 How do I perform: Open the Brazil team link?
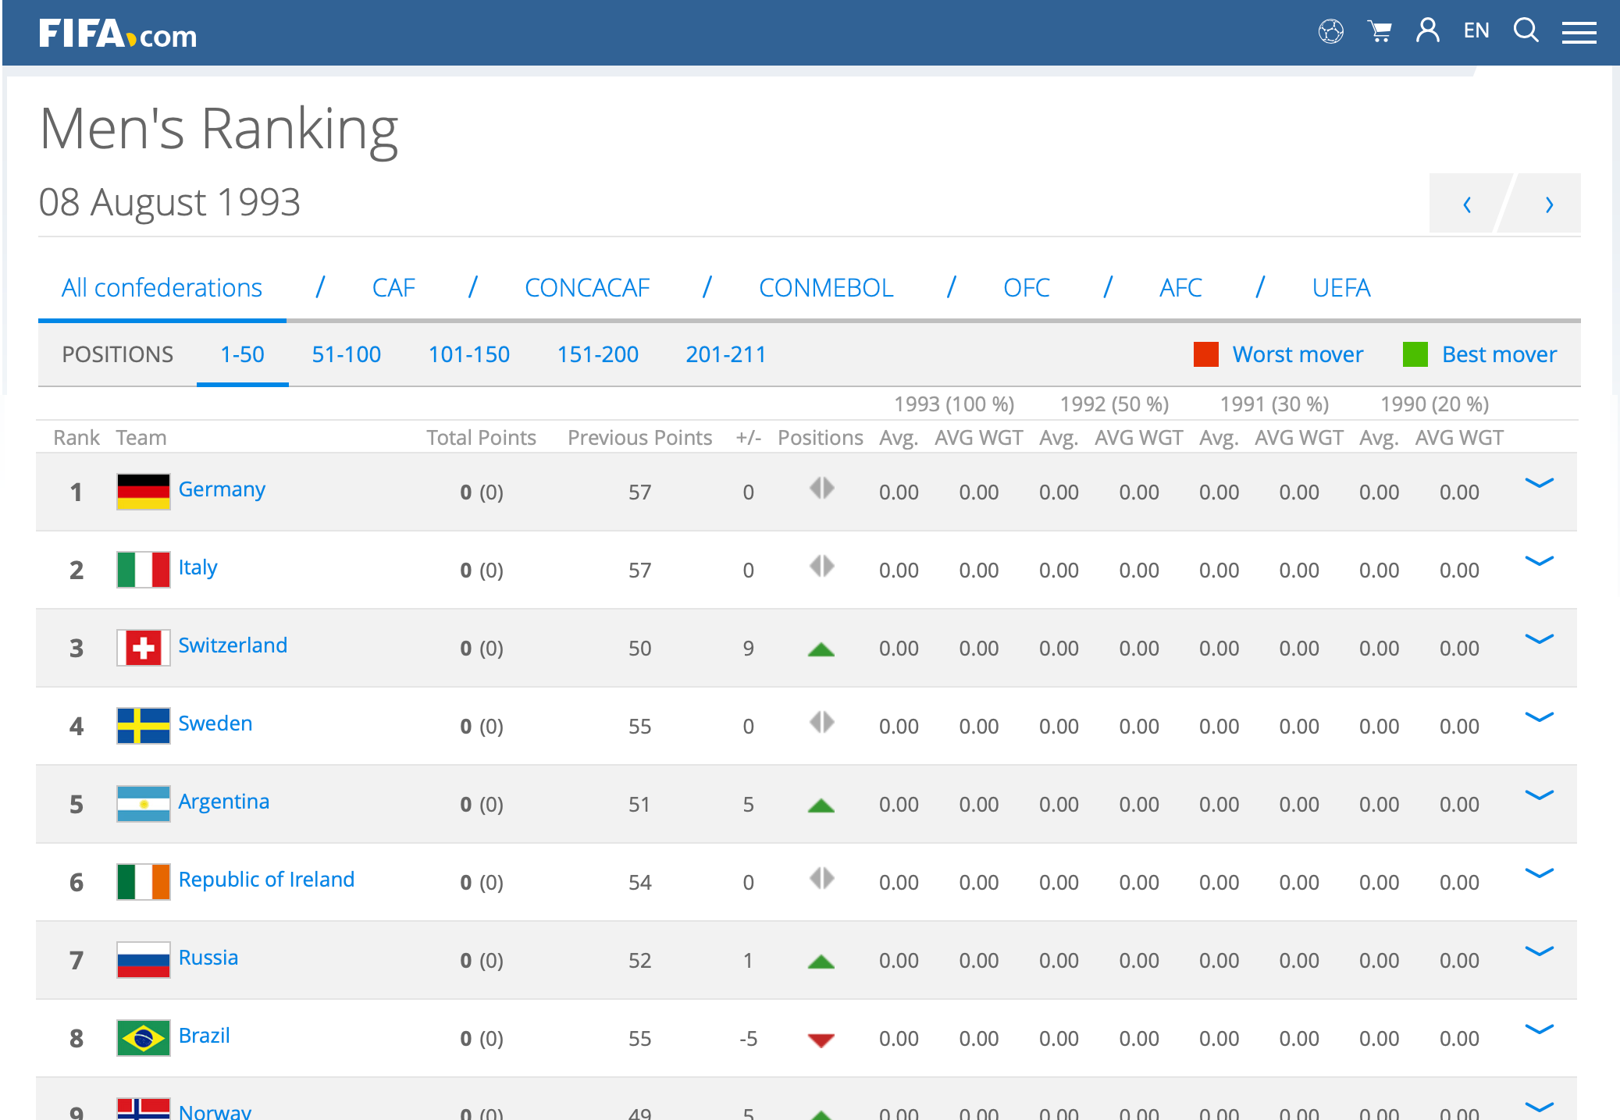tap(204, 1036)
